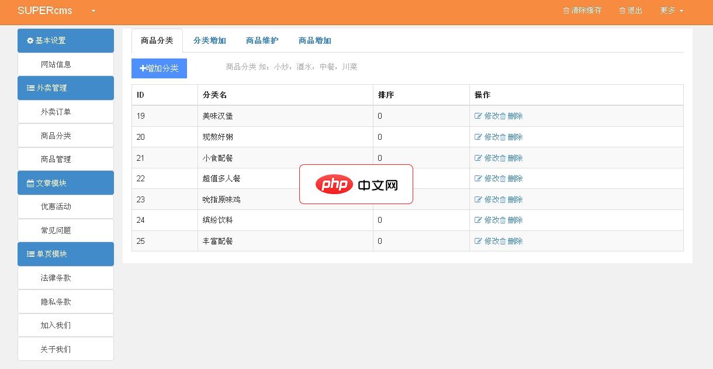The width and height of the screenshot is (713, 369).
Task: Click the edit icon for 美味汉堡
Action: pos(479,116)
